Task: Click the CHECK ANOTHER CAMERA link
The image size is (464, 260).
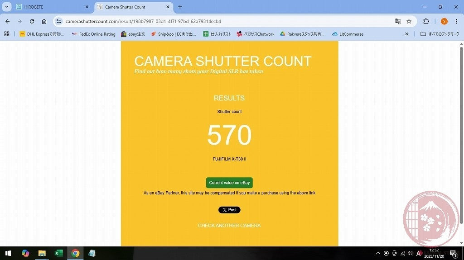Action: 229,226
